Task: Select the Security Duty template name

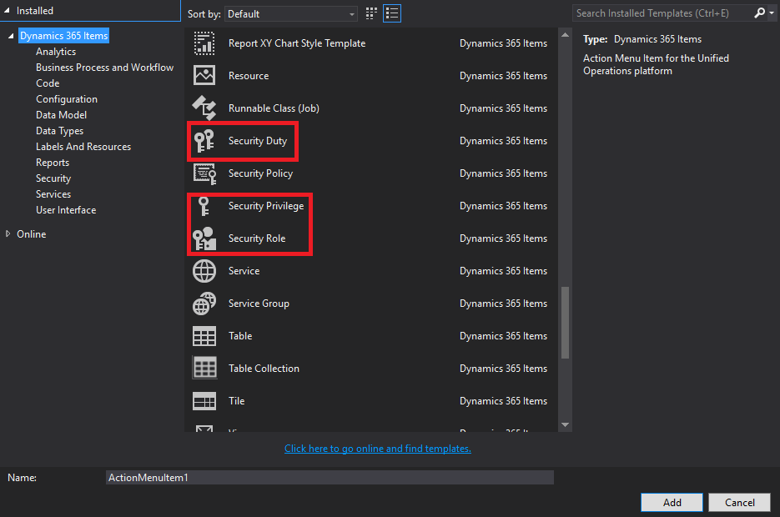Action: 258,141
